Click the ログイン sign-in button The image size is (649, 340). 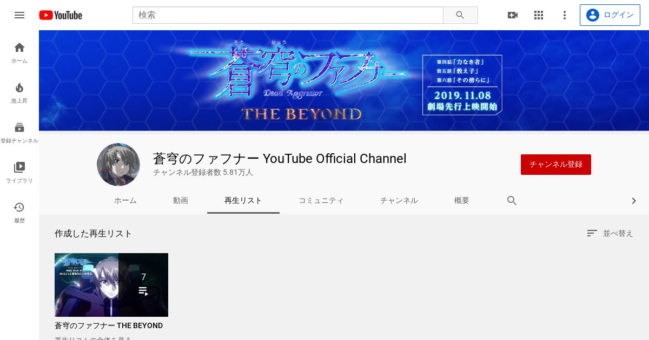pos(610,15)
